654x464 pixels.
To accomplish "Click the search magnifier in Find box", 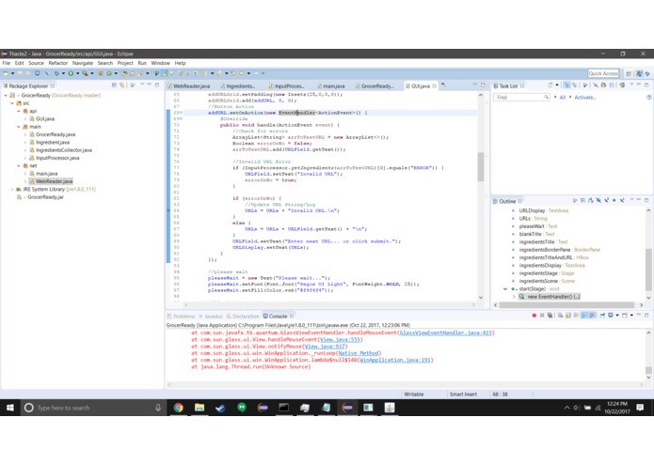I will point(546,98).
